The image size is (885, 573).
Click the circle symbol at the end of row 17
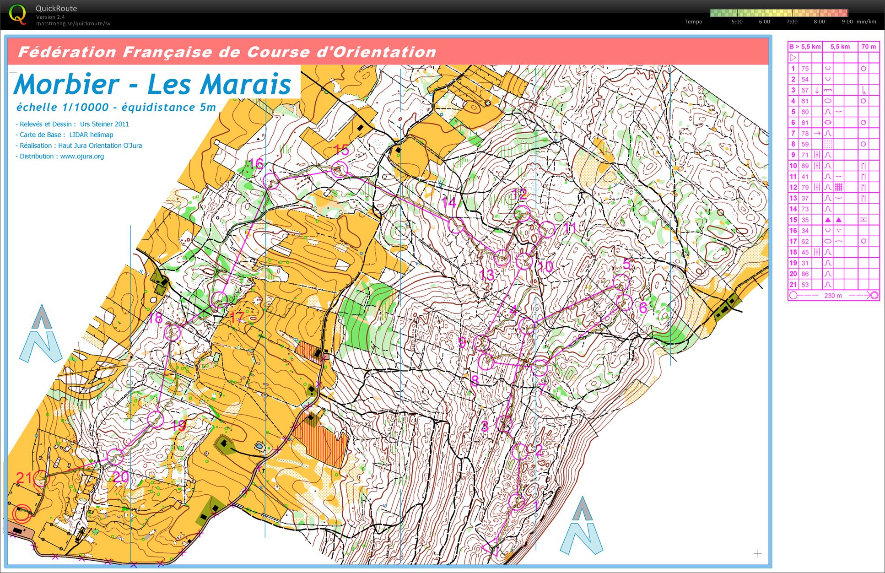pyautogui.click(x=863, y=241)
